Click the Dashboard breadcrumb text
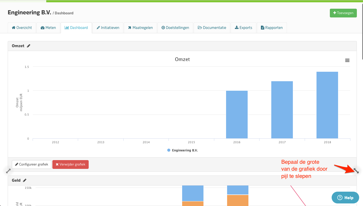This screenshot has height=206, width=363. (64, 13)
